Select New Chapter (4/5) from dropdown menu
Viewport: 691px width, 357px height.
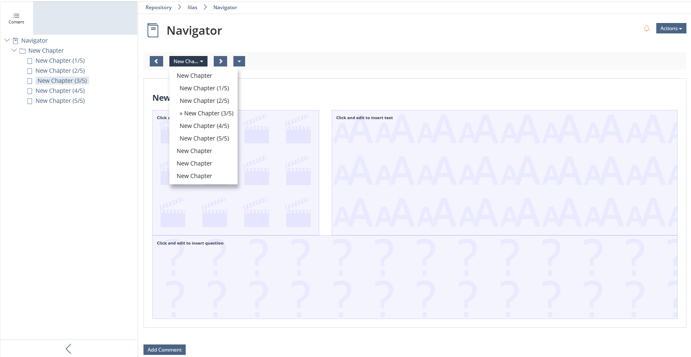204,126
